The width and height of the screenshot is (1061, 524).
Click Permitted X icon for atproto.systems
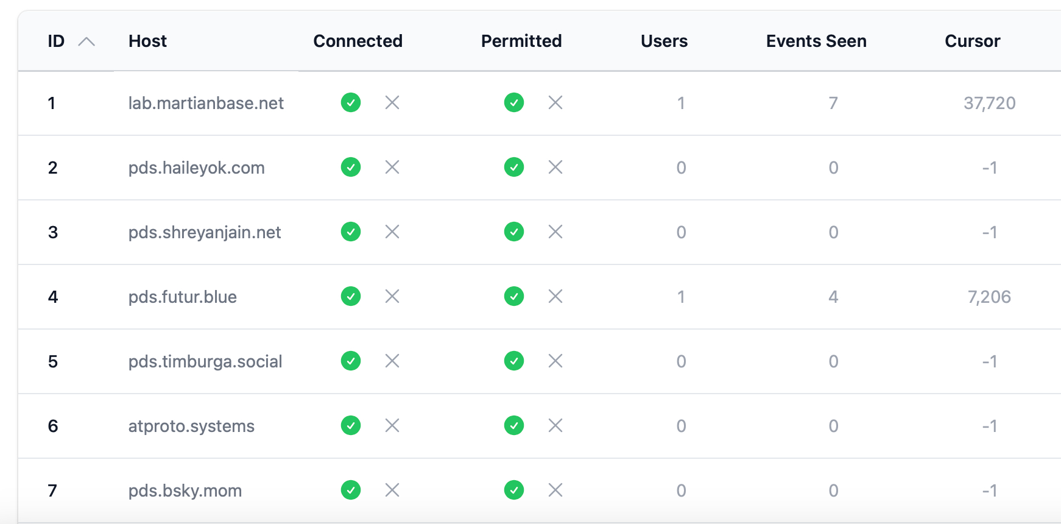(555, 426)
